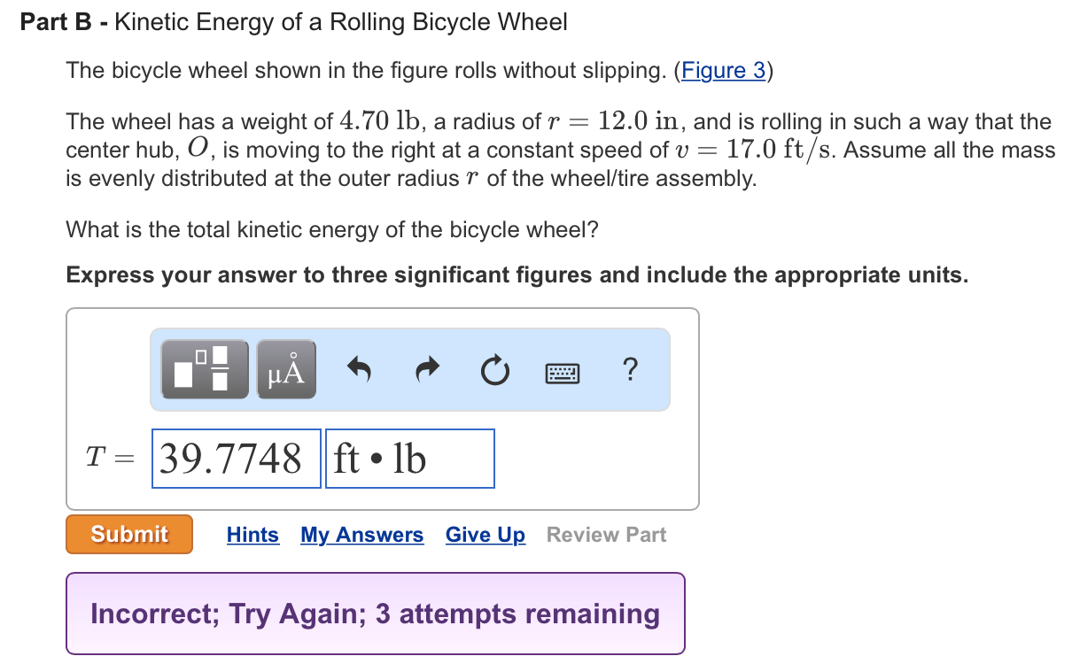Click the question mark help icon
The image size is (1072, 664).
(x=630, y=370)
